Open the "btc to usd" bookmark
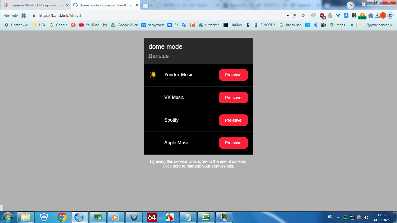The width and height of the screenshot is (397, 223). 290,25
